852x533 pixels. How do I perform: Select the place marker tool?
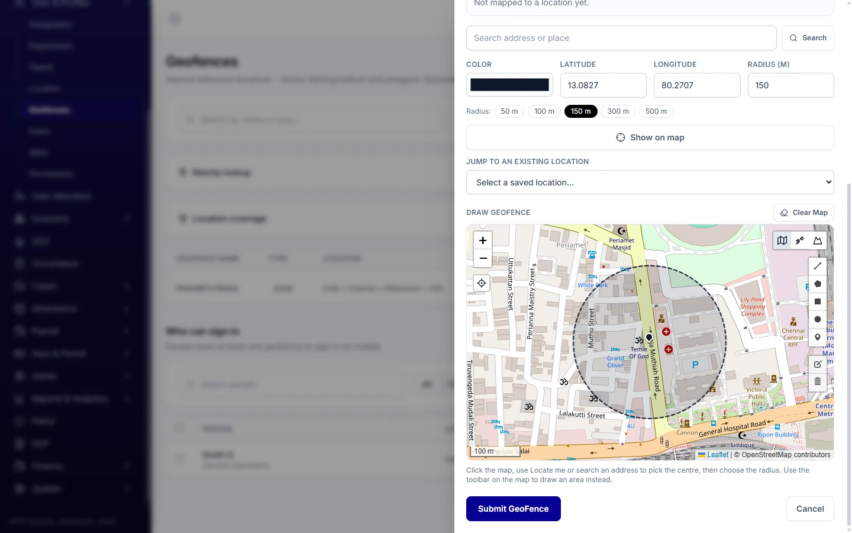(818, 337)
